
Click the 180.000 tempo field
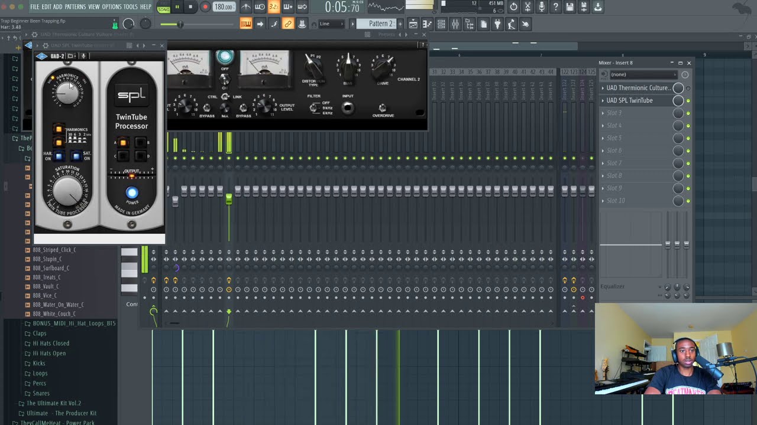pos(224,7)
